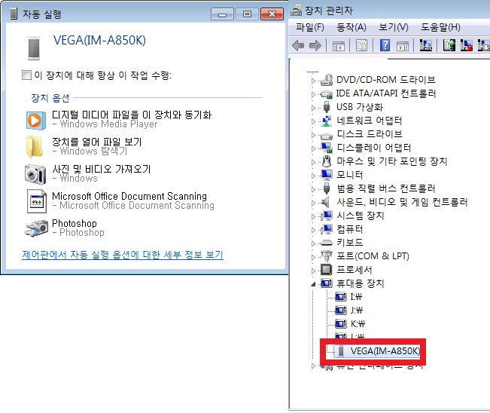This screenshot has width=490, height=413.
Task: Click Show/hide console tree toolbar icon
Action: (339, 46)
